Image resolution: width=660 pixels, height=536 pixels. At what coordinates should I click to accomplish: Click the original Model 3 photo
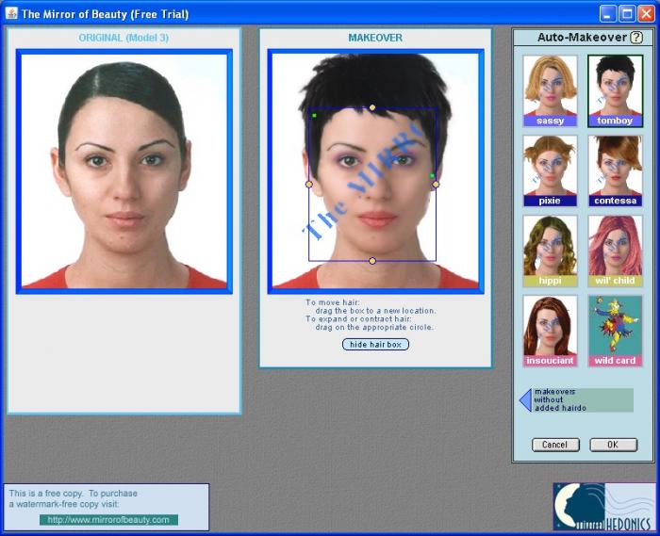124,171
